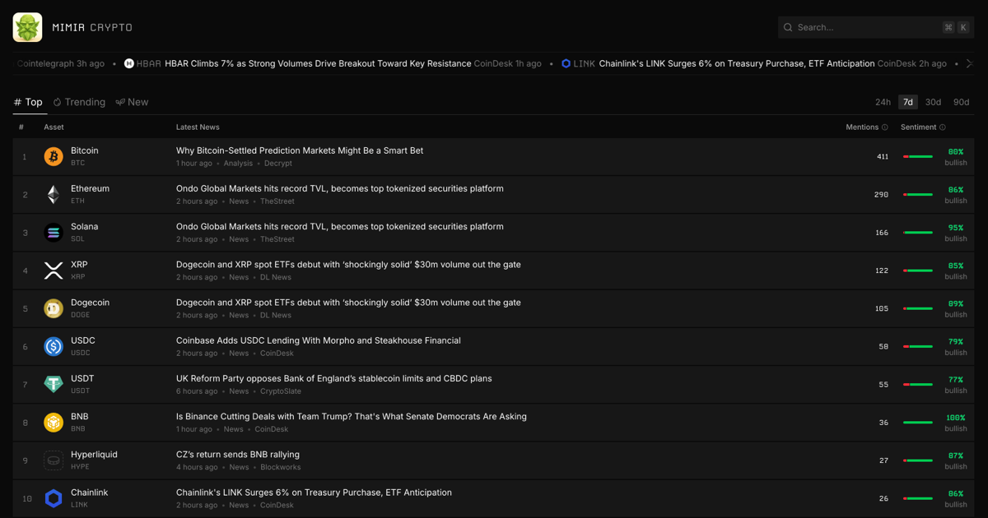
Task: Click USDT's 77% sentiment value
Action: [x=956, y=380]
